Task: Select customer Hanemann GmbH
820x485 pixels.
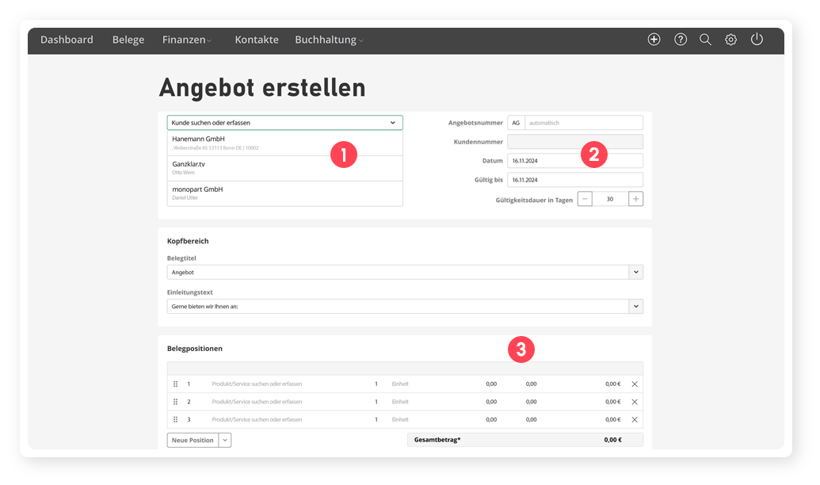Action: (285, 143)
